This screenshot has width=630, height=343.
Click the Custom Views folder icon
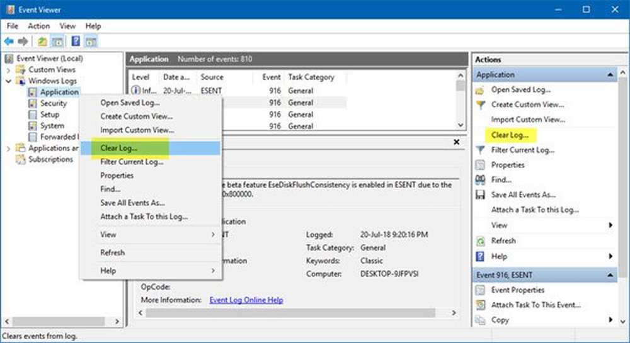pos(21,70)
